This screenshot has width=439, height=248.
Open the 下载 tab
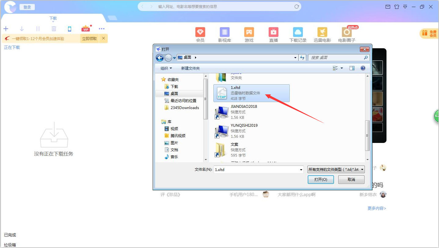pos(53,18)
